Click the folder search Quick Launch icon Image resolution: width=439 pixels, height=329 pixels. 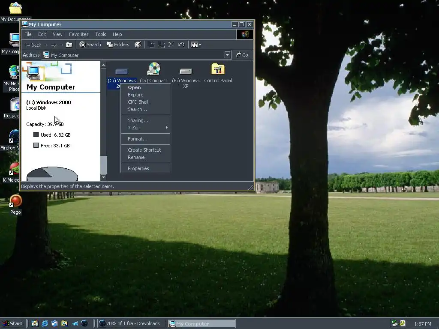pyautogui.click(x=64, y=323)
